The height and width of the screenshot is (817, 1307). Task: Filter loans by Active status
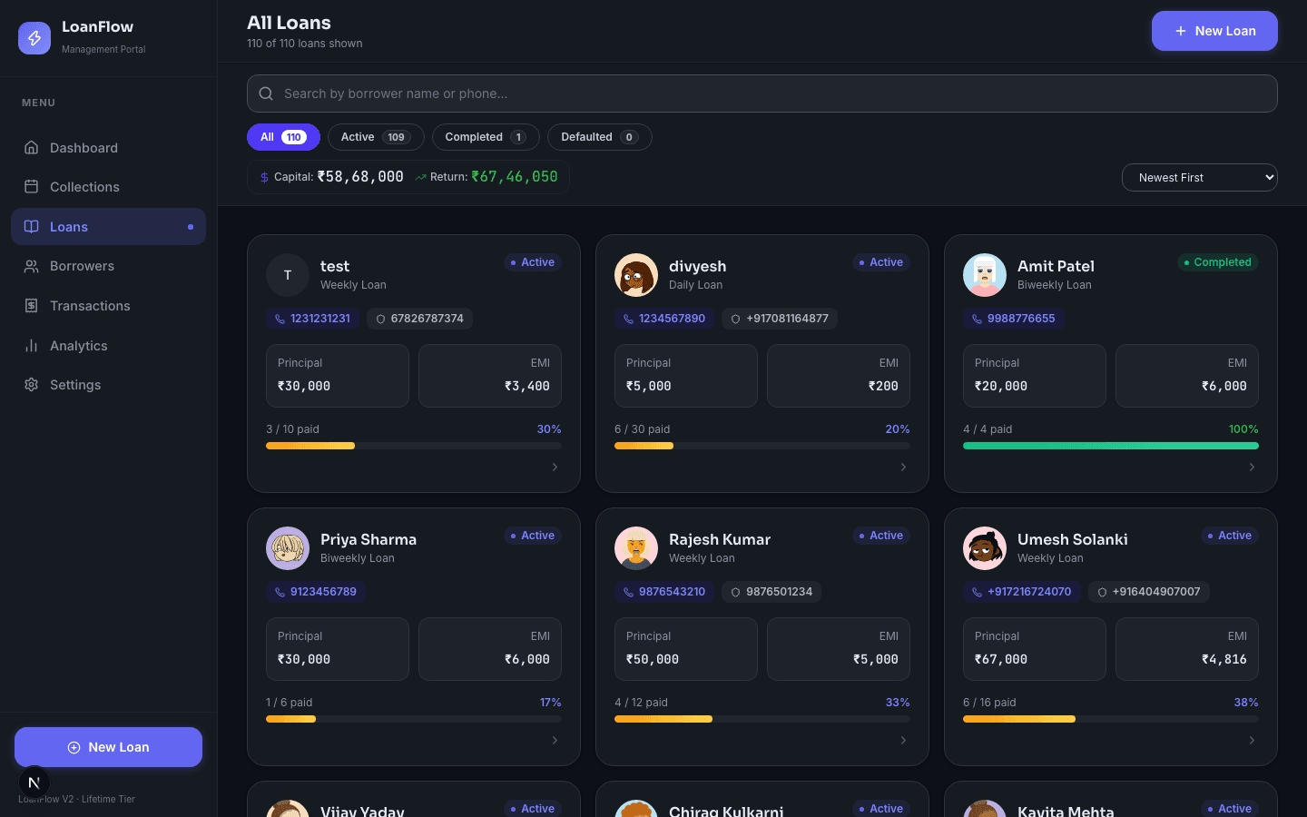pos(376,137)
